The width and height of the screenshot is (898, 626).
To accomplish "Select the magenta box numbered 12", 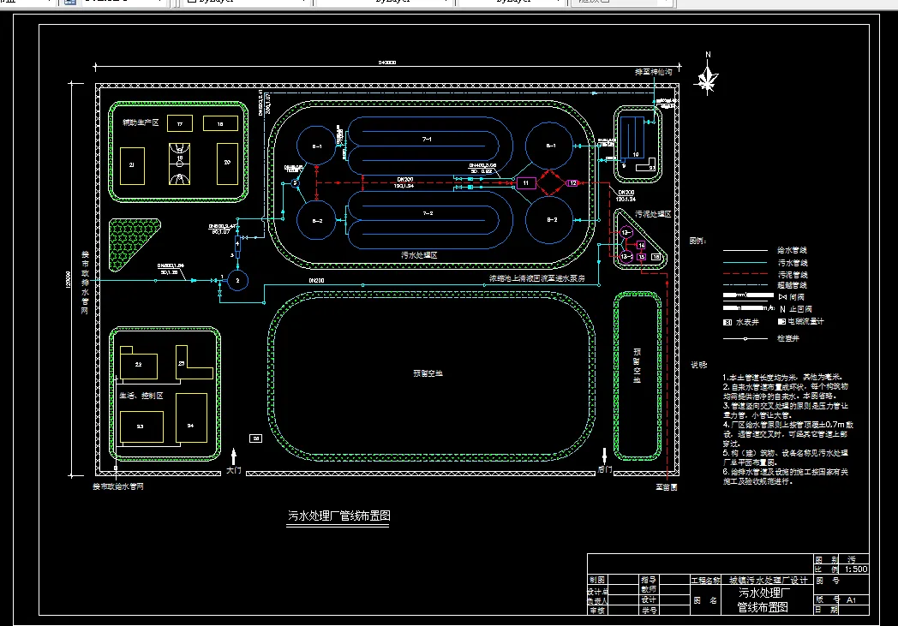I will coord(572,183).
